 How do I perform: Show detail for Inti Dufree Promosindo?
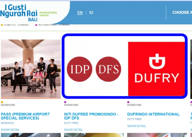74,130
